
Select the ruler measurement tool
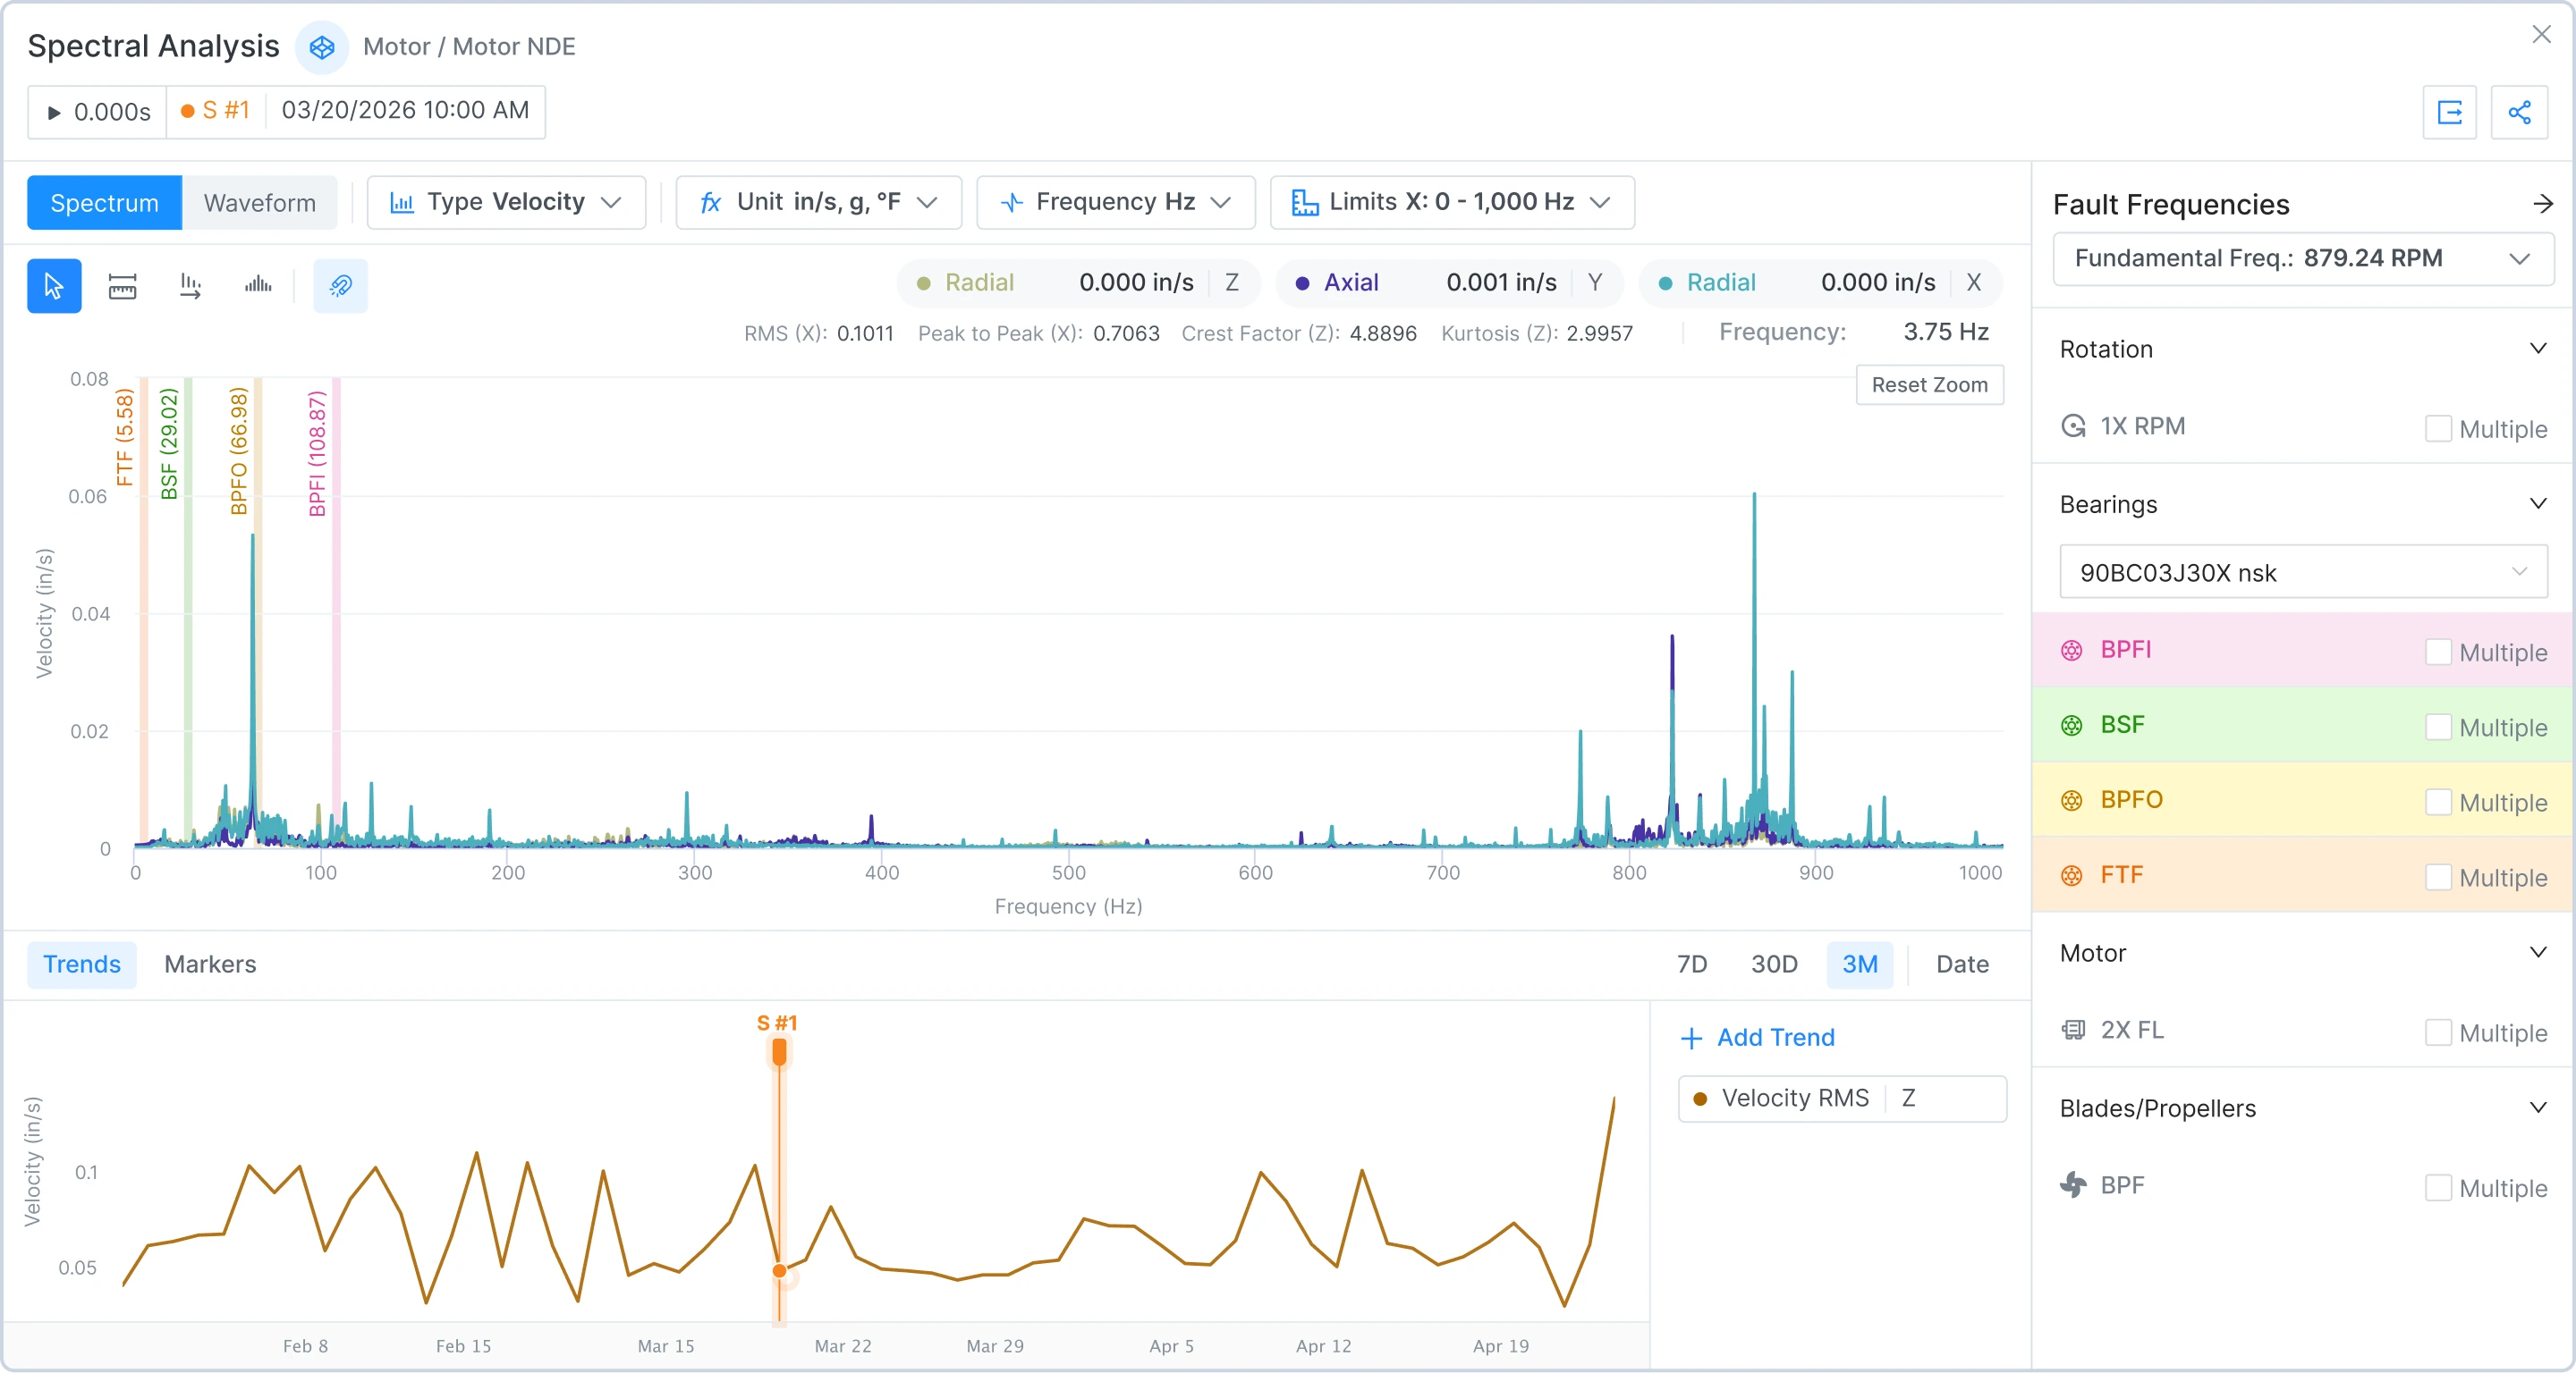pyautogui.click(x=122, y=286)
